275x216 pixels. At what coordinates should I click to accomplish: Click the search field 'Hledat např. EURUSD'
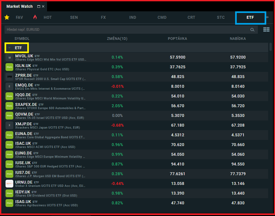pyautogui.click(x=126, y=30)
